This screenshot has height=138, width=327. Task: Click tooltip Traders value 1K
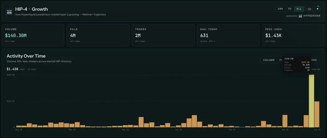pos(308,70)
